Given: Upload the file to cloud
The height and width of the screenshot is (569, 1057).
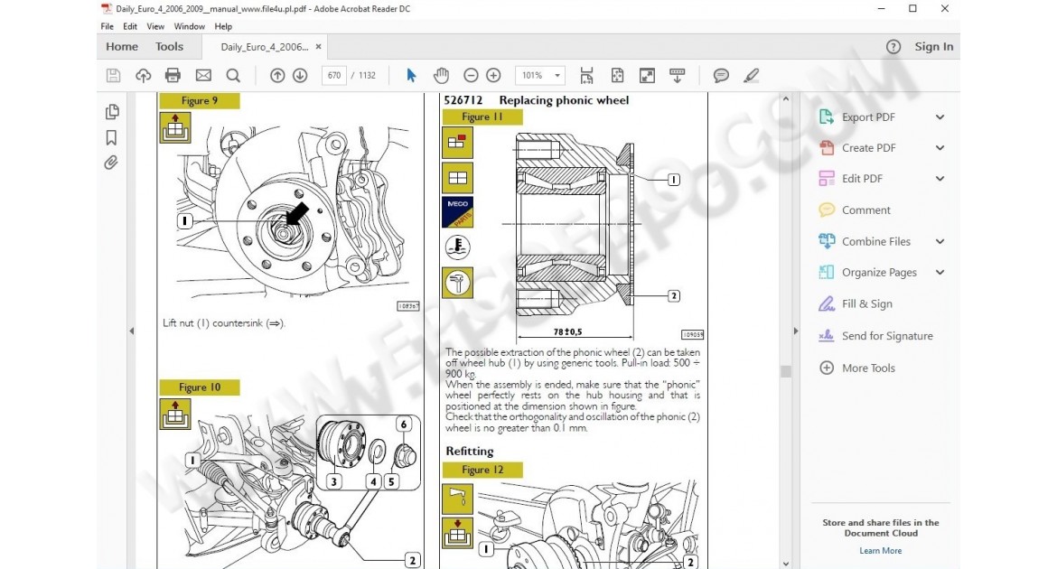Looking at the screenshot, I should tap(143, 76).
